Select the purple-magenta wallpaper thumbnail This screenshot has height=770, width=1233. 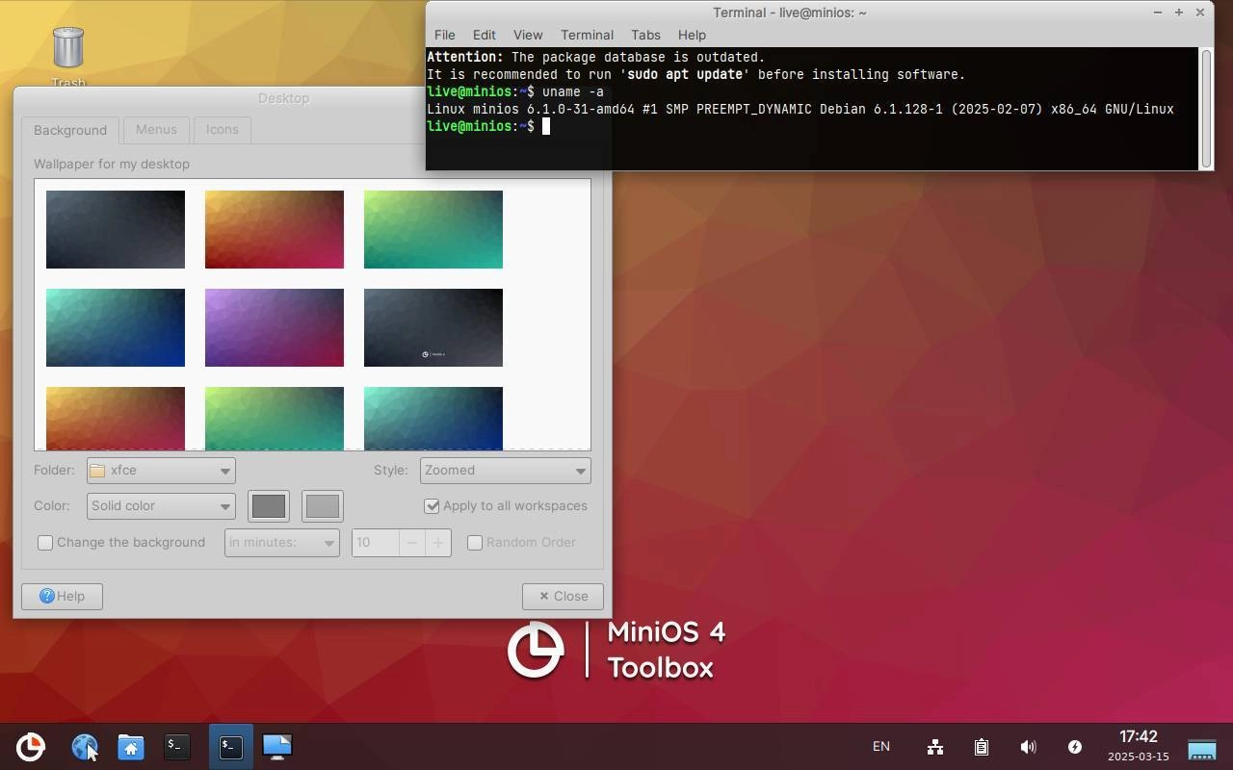(275, 327)
